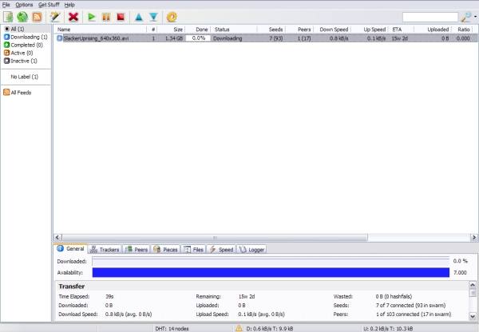
Task: Sort by Peers column header
Action: click(x=299, y=30)
